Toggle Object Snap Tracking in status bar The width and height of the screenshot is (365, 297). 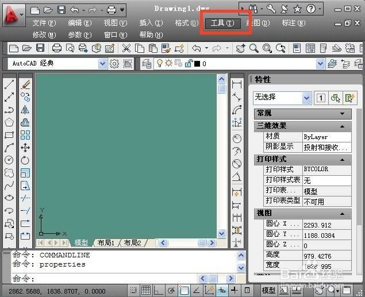pos(197,290)
